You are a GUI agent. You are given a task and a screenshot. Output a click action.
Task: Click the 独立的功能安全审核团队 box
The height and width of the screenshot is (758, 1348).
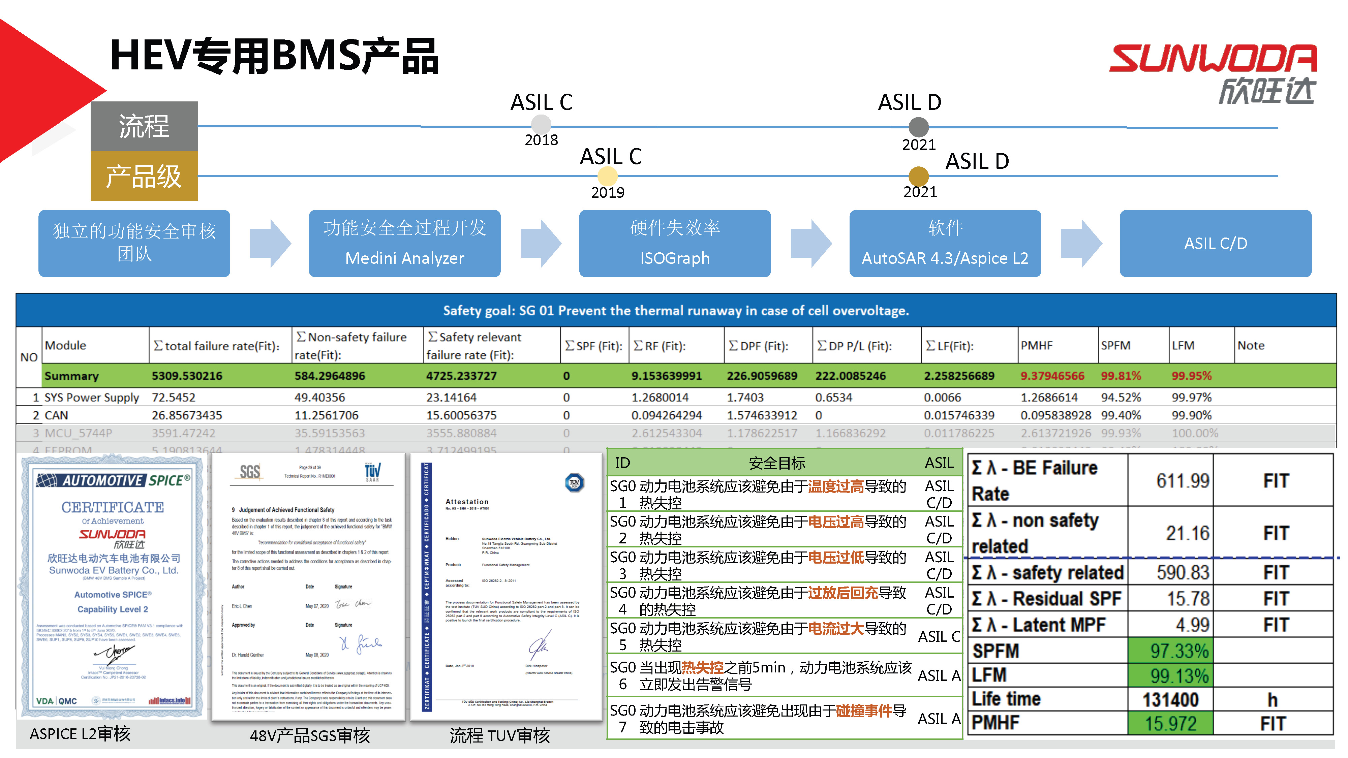(134, 243)
